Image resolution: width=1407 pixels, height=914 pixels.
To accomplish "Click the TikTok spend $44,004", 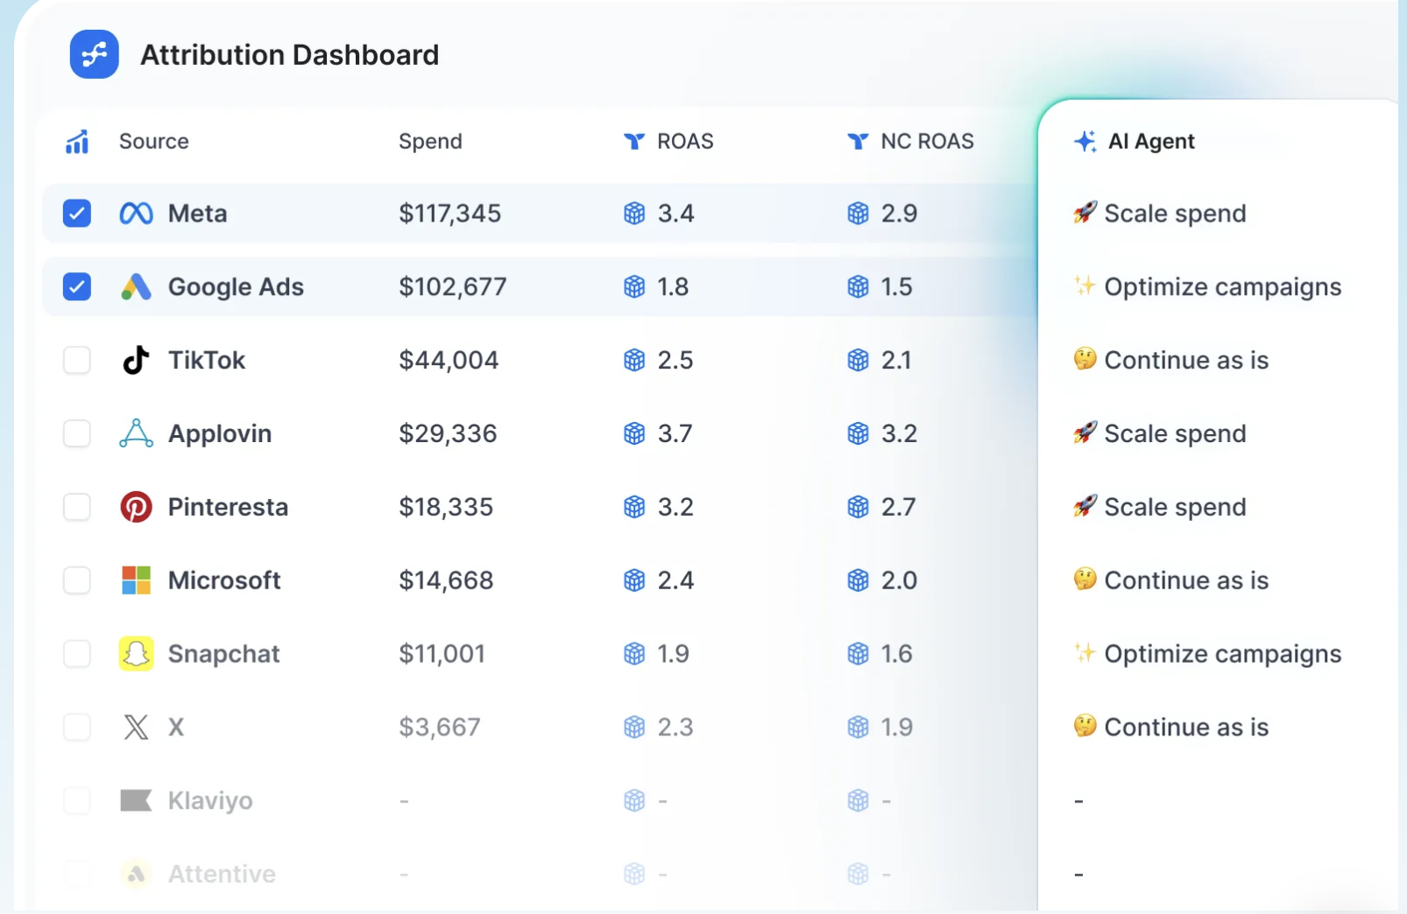I will click(449, 361).
